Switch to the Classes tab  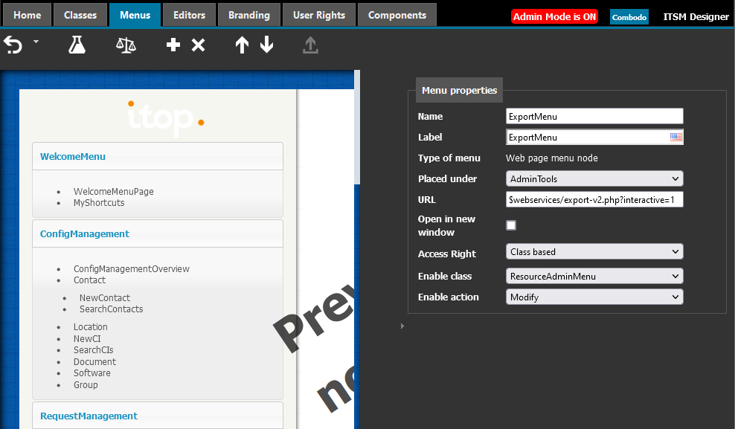click(x=80, y=15)
